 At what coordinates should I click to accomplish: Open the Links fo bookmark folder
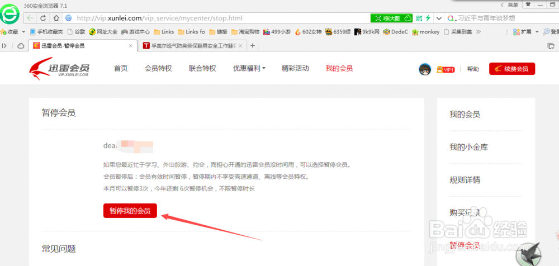pyautogui.click(x=191, y=32)
